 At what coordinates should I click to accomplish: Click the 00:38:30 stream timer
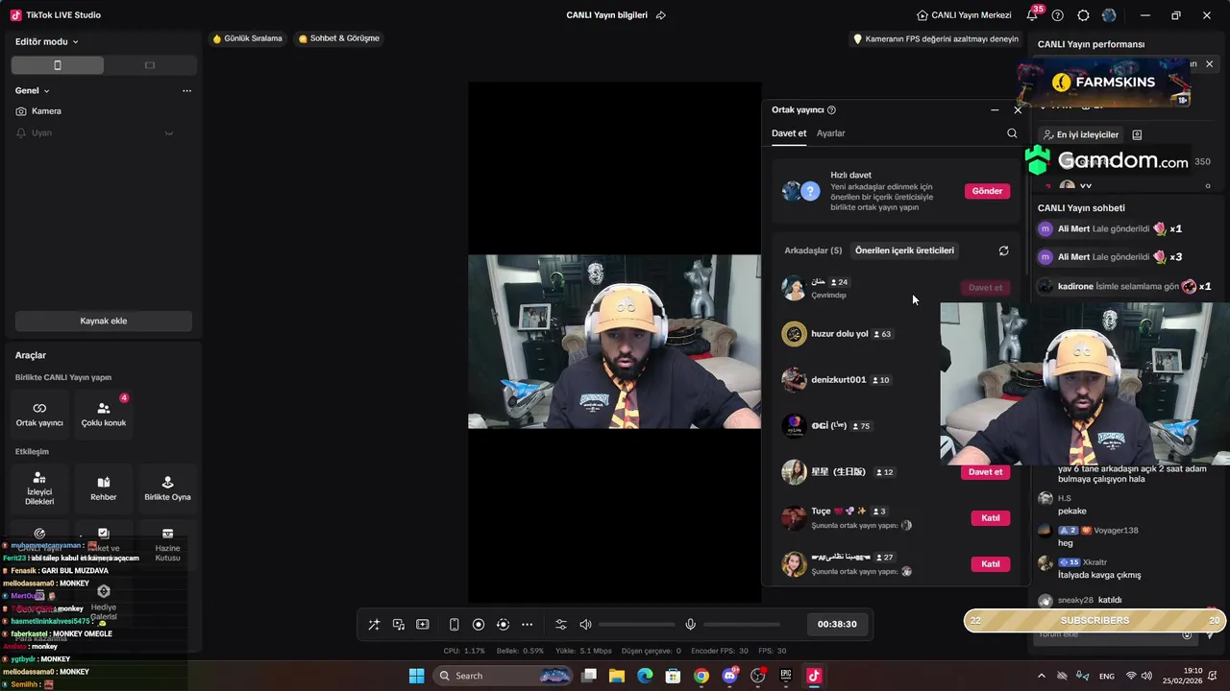(x=837, y=625)
